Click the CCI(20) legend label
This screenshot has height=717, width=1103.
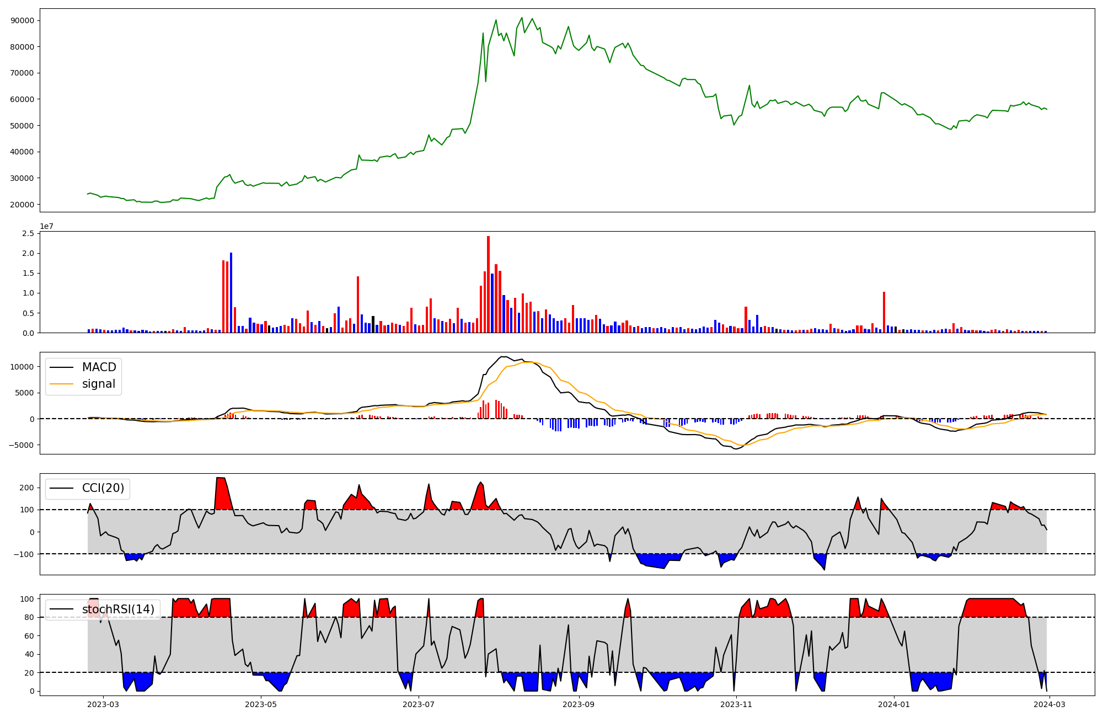[103, 488]
